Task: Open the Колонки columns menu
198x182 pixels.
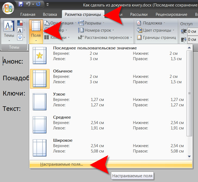Action: (x=57, y=37)
